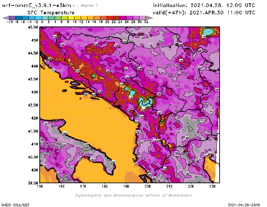
Task: Click the 45.5N latitude axis label
Action: 33,27
